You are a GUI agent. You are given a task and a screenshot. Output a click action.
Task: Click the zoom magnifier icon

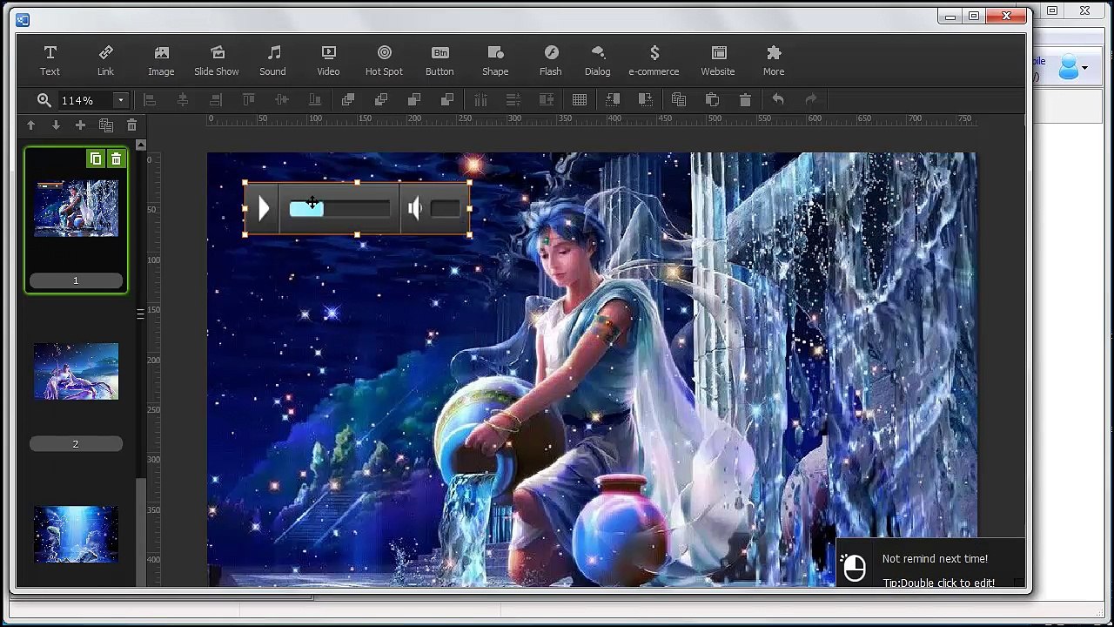point(44,100)
